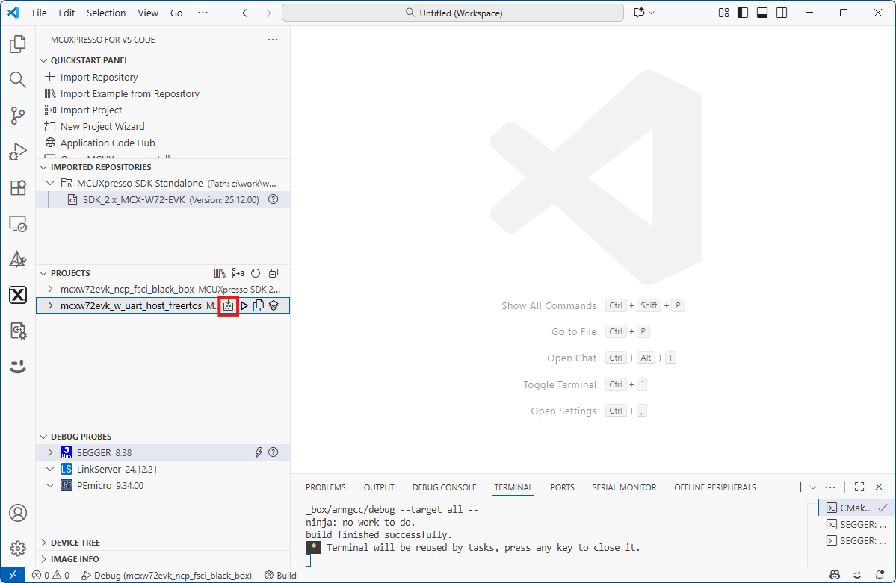Click the lightning icon on SEGGER probe

click(x=259, y=452)
